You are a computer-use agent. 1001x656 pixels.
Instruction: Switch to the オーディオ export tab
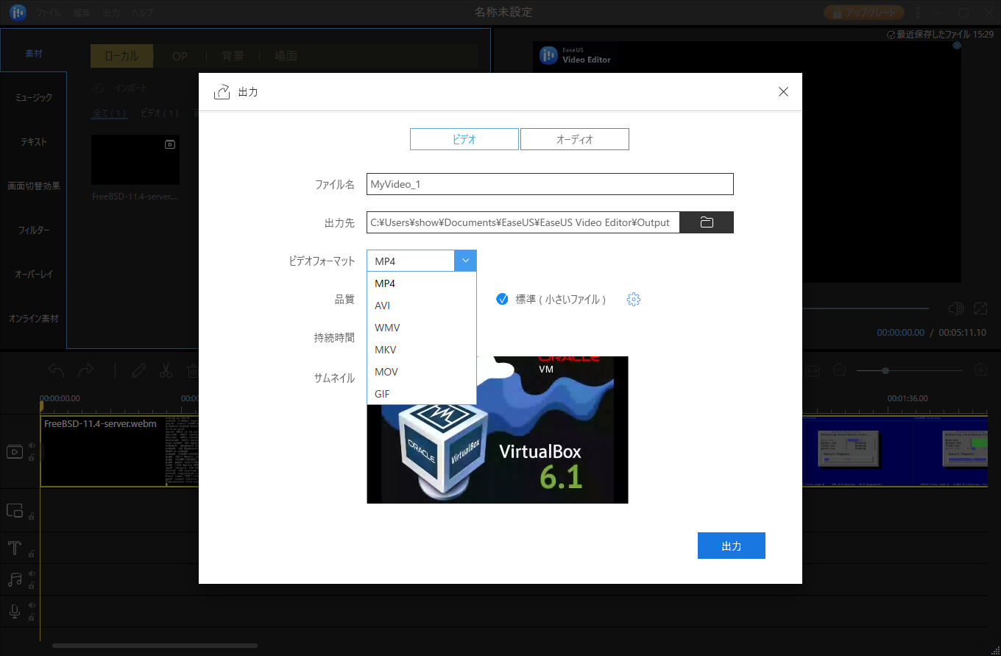575,139
